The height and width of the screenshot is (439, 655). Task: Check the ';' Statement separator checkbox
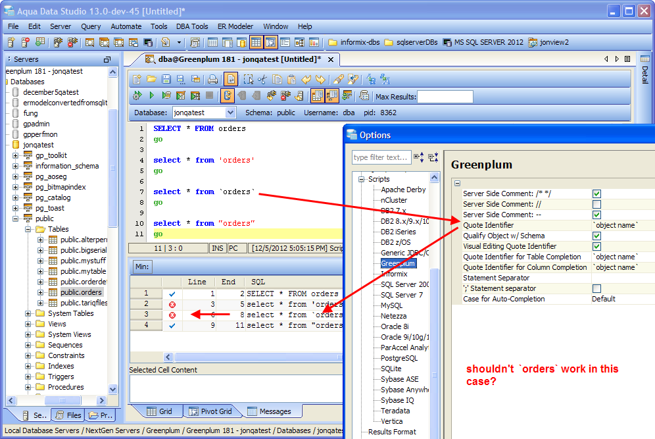click(597, 288)
